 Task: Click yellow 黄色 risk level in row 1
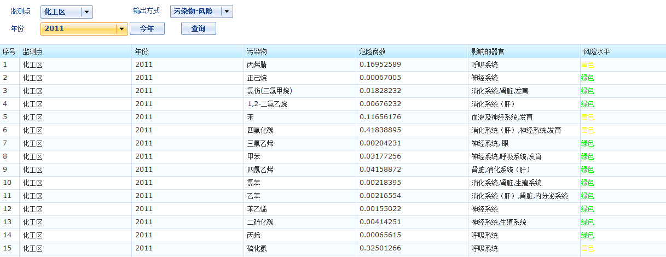587,65
